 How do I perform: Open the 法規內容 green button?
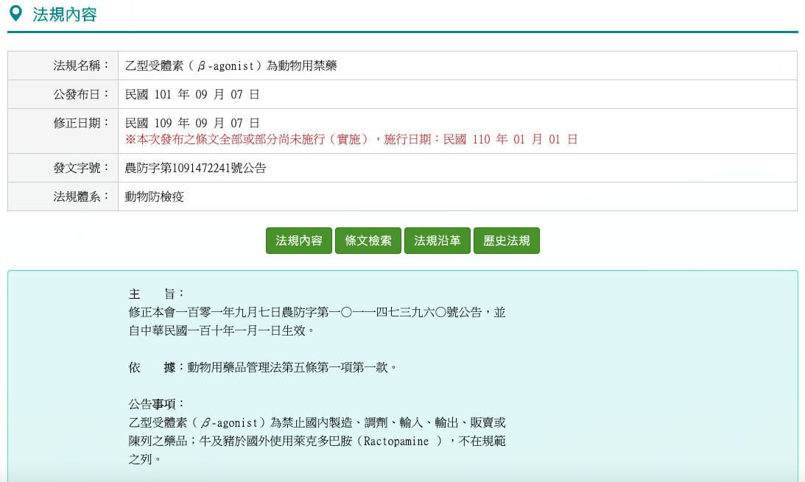pyautogui.click(x=299, y=241)
